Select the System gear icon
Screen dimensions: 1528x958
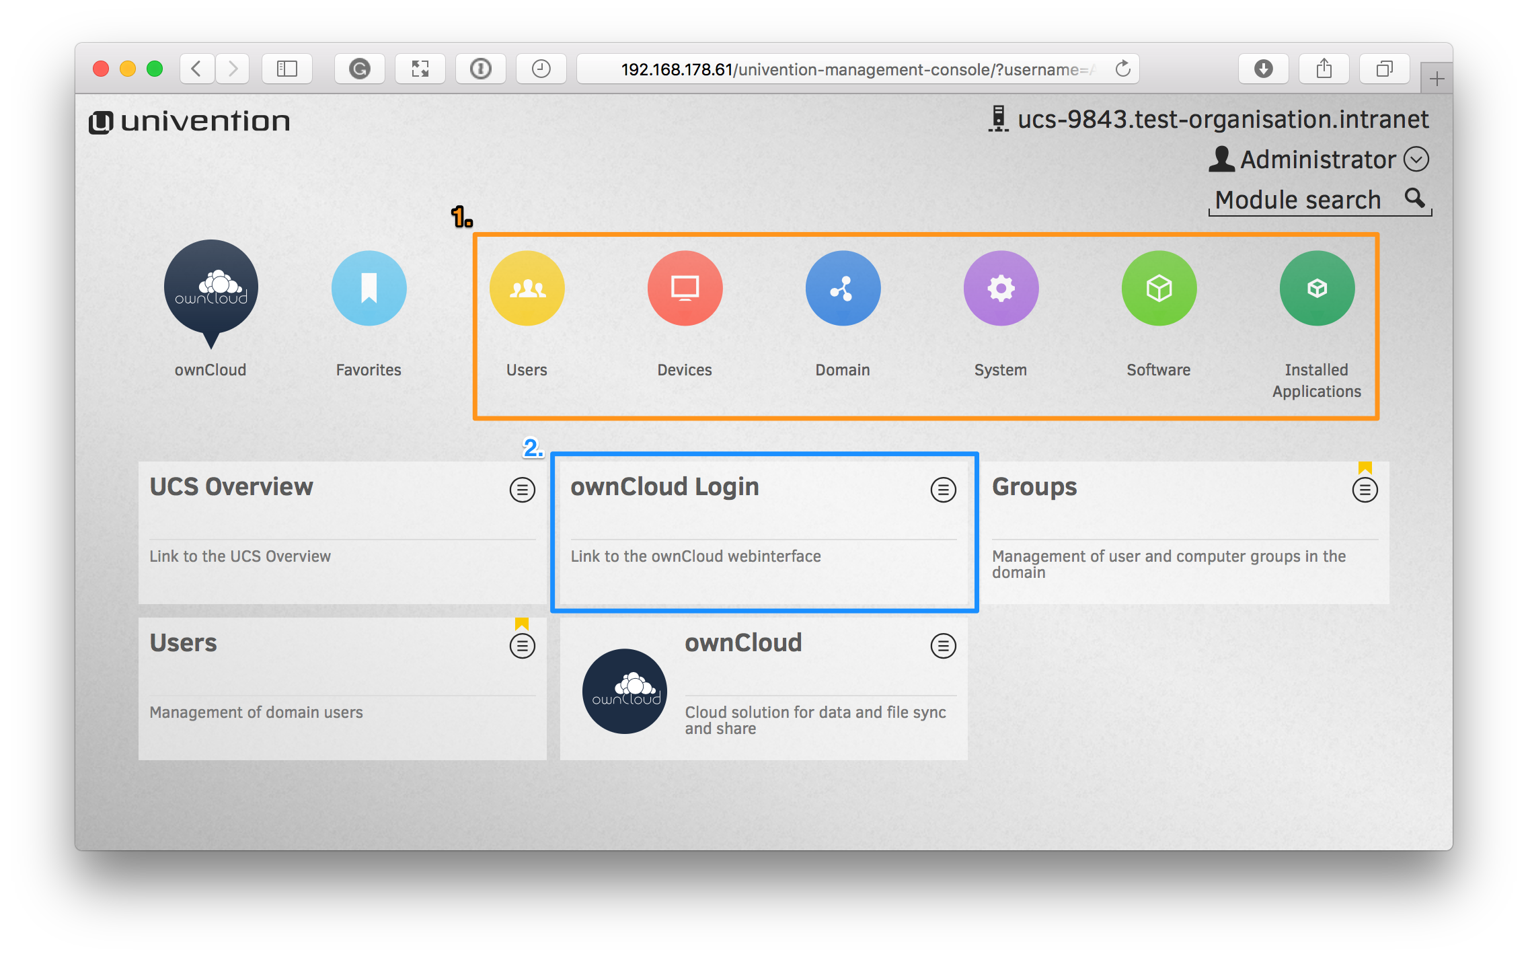1001,288
